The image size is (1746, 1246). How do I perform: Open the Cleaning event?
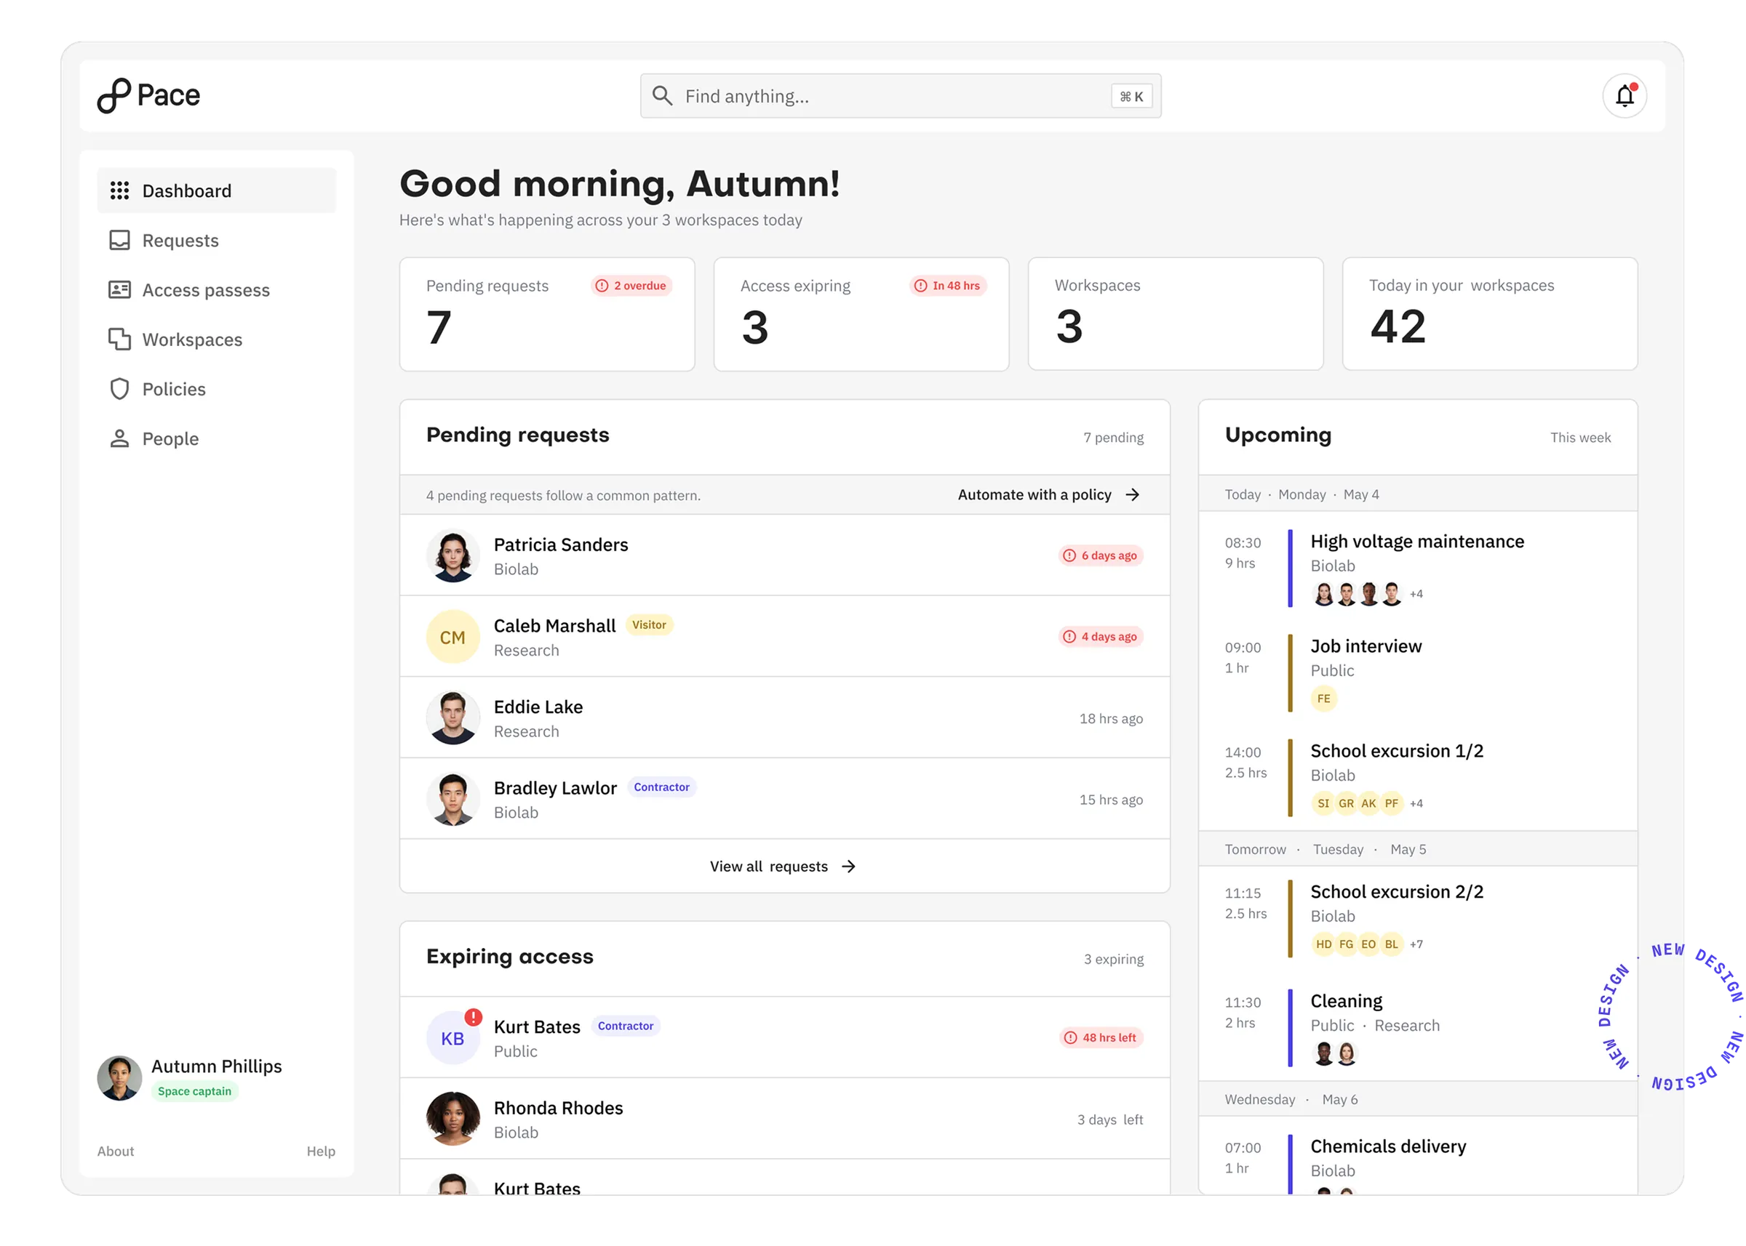coord(1416,1027)
